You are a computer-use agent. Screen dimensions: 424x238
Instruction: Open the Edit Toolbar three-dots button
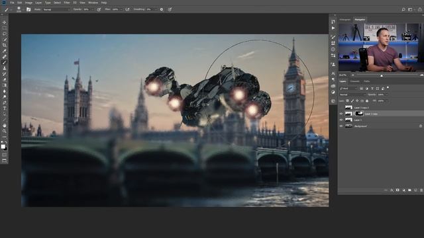pos(5,137)
